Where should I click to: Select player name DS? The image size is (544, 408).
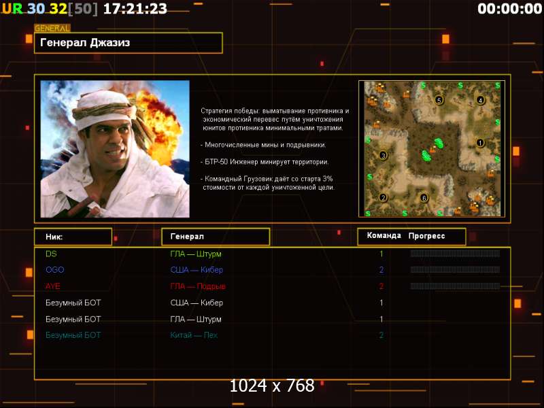click(x=51, y=254)
